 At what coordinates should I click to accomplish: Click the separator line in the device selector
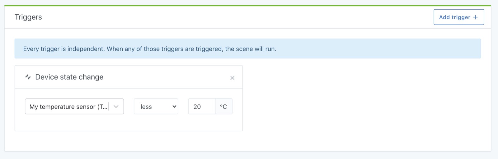tap(109, 107)
